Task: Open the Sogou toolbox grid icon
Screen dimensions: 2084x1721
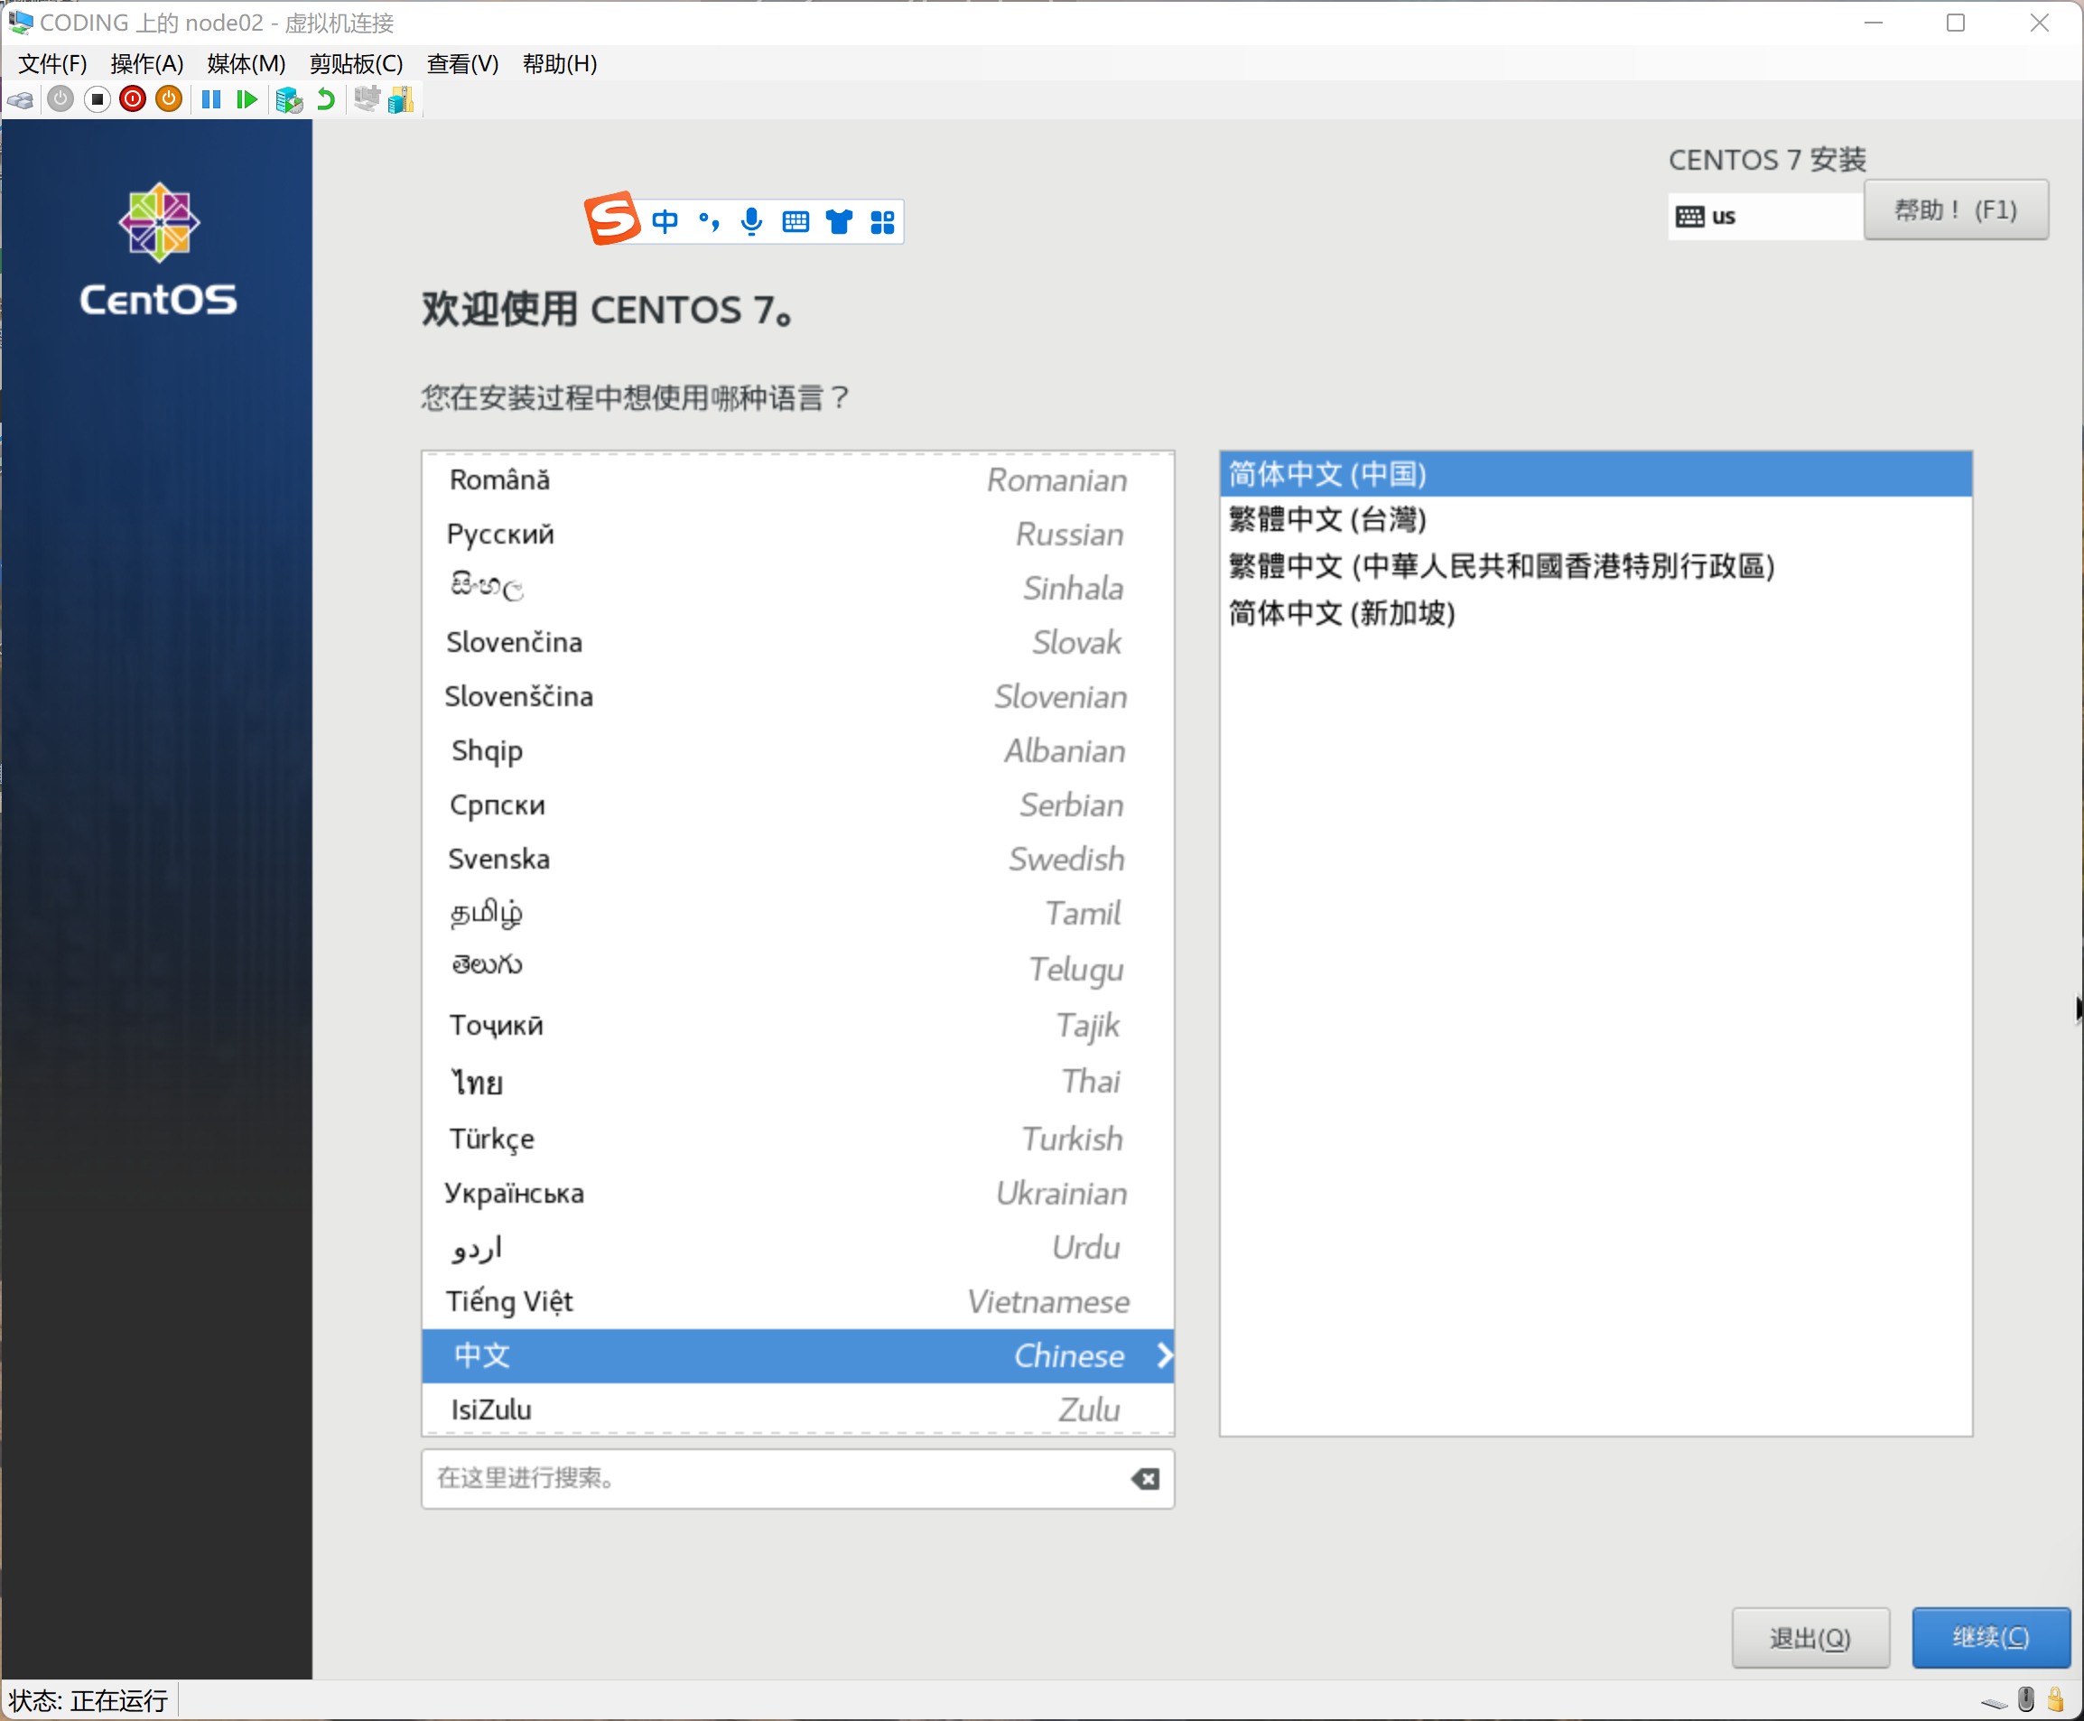Action: point(882,222)
